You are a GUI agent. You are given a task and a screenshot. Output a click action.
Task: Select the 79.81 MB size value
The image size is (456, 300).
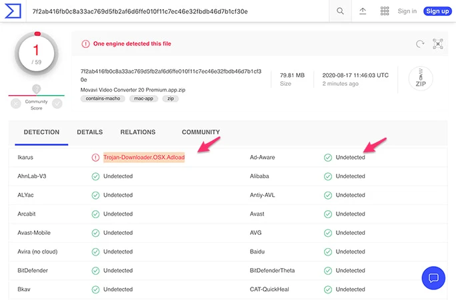292,75
